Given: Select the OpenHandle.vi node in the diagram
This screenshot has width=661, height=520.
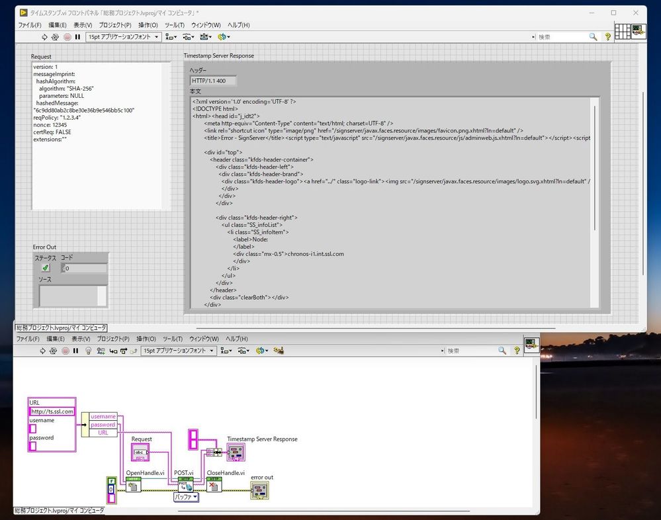Looking at the screenshot, I should [x=134, y=486].
